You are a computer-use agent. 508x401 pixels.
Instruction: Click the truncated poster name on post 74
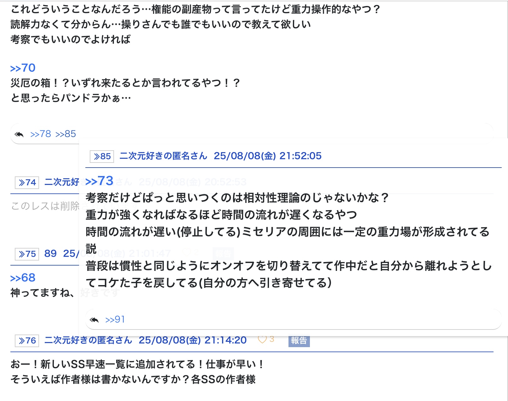coord(62,182)
